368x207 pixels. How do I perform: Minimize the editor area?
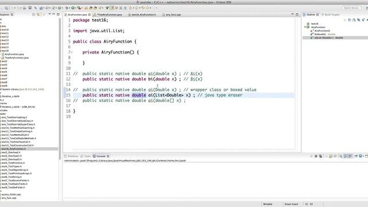point(293,14)
